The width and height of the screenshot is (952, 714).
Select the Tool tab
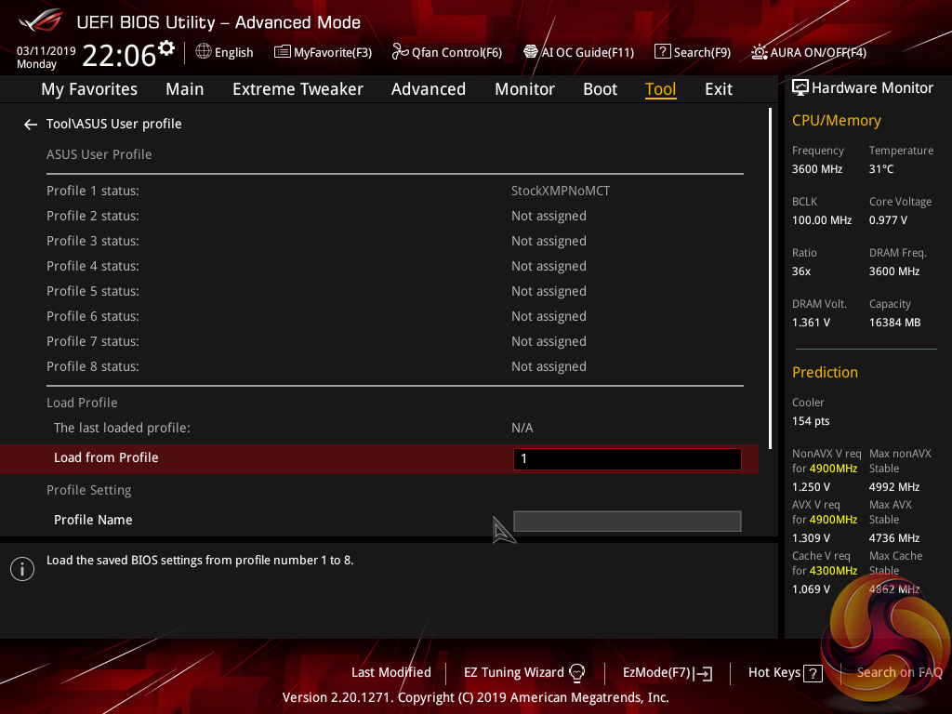click(x=661, y=89)
